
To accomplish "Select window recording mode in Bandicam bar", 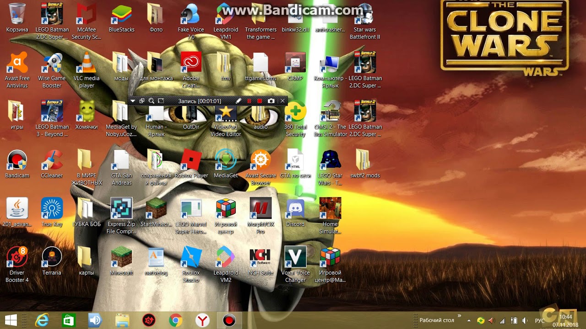I will click(x=142, y=101).
